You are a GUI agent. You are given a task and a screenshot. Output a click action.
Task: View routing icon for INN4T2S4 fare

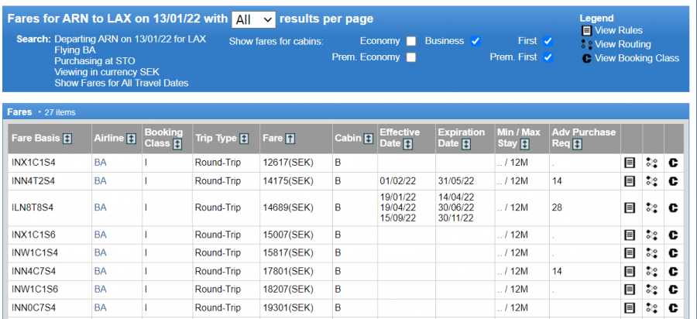651,181
